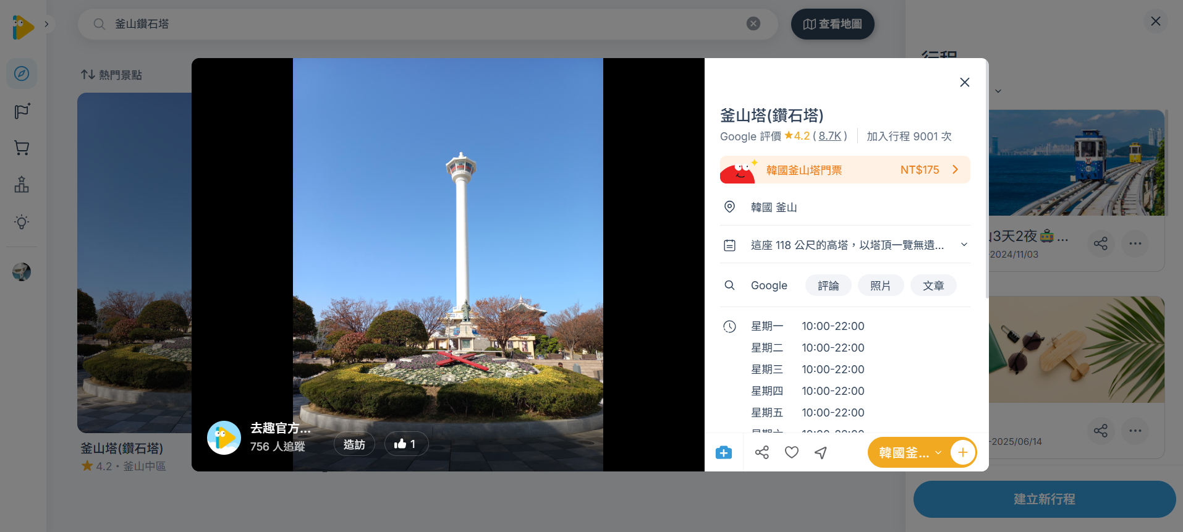Click the 韓國 釜山 location text
The width and height of the screenshot is (1183, 532).
774,207
